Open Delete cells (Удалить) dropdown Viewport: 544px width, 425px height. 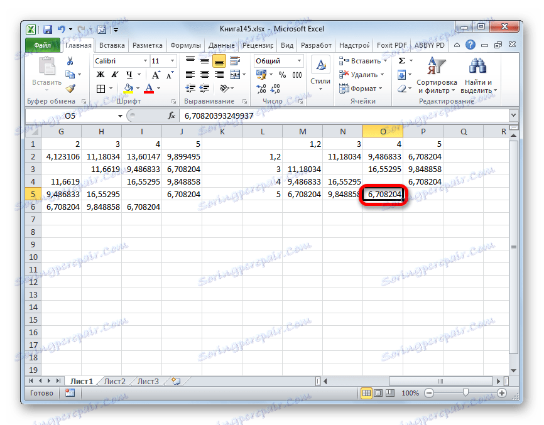[x=382, y=75]
